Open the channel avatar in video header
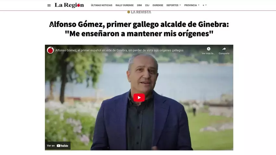Image resolution: width=276 pixels, height=155 pixels. pyautogui.click(x=50, y=50)
